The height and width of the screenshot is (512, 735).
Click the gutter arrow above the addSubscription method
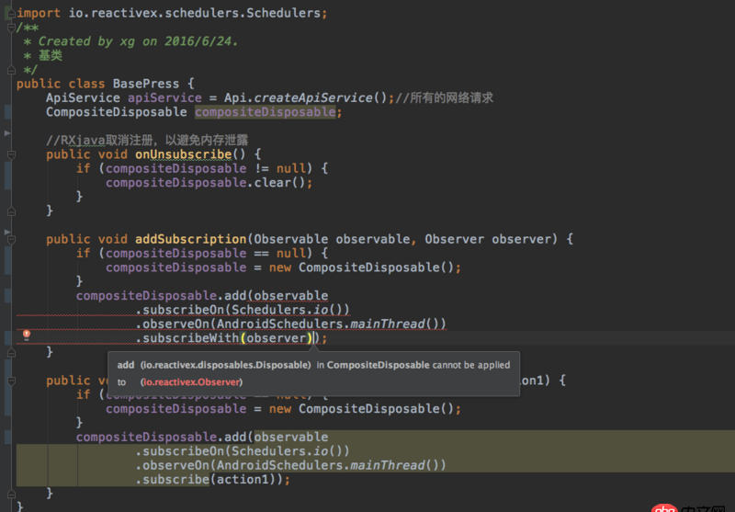pyautogui.click(x=7, y=232)
